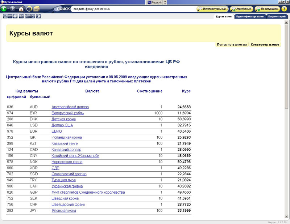
Task: Click the gray Forward navigation arrow
Action: click(13, 9)
